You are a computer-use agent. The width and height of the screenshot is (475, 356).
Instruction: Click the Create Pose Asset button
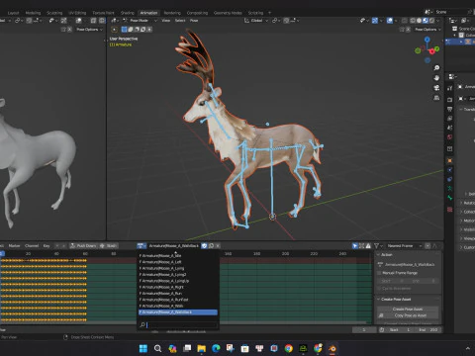coord(408,309)
